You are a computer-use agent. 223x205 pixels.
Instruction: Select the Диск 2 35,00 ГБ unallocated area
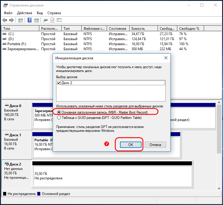pyautogui.click(x=112, y=176)
